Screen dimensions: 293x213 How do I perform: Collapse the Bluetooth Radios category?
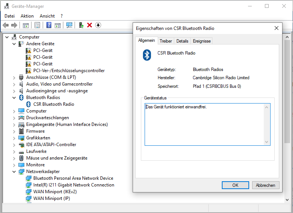tap(14, 98)
